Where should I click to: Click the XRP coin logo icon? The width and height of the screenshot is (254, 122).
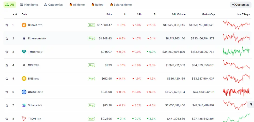(x=24, y=65)
